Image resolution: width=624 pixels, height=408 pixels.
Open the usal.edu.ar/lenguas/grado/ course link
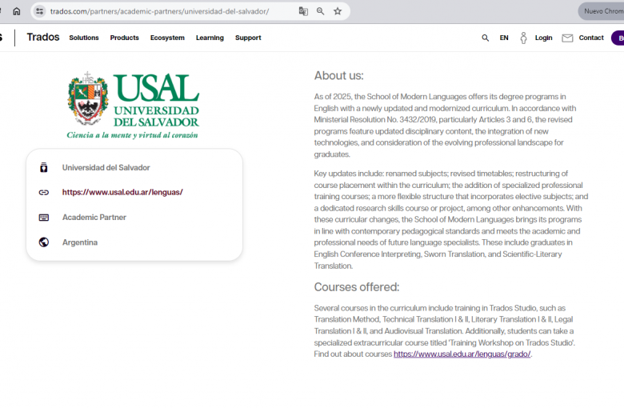(462, 354)
